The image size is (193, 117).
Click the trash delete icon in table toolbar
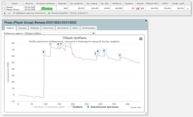coord(5,13)
